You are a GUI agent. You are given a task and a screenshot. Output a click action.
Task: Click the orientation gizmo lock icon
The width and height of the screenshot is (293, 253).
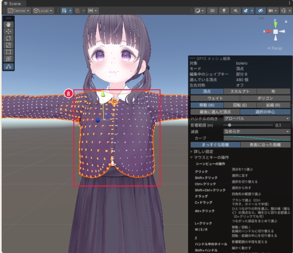pos(286,21)
